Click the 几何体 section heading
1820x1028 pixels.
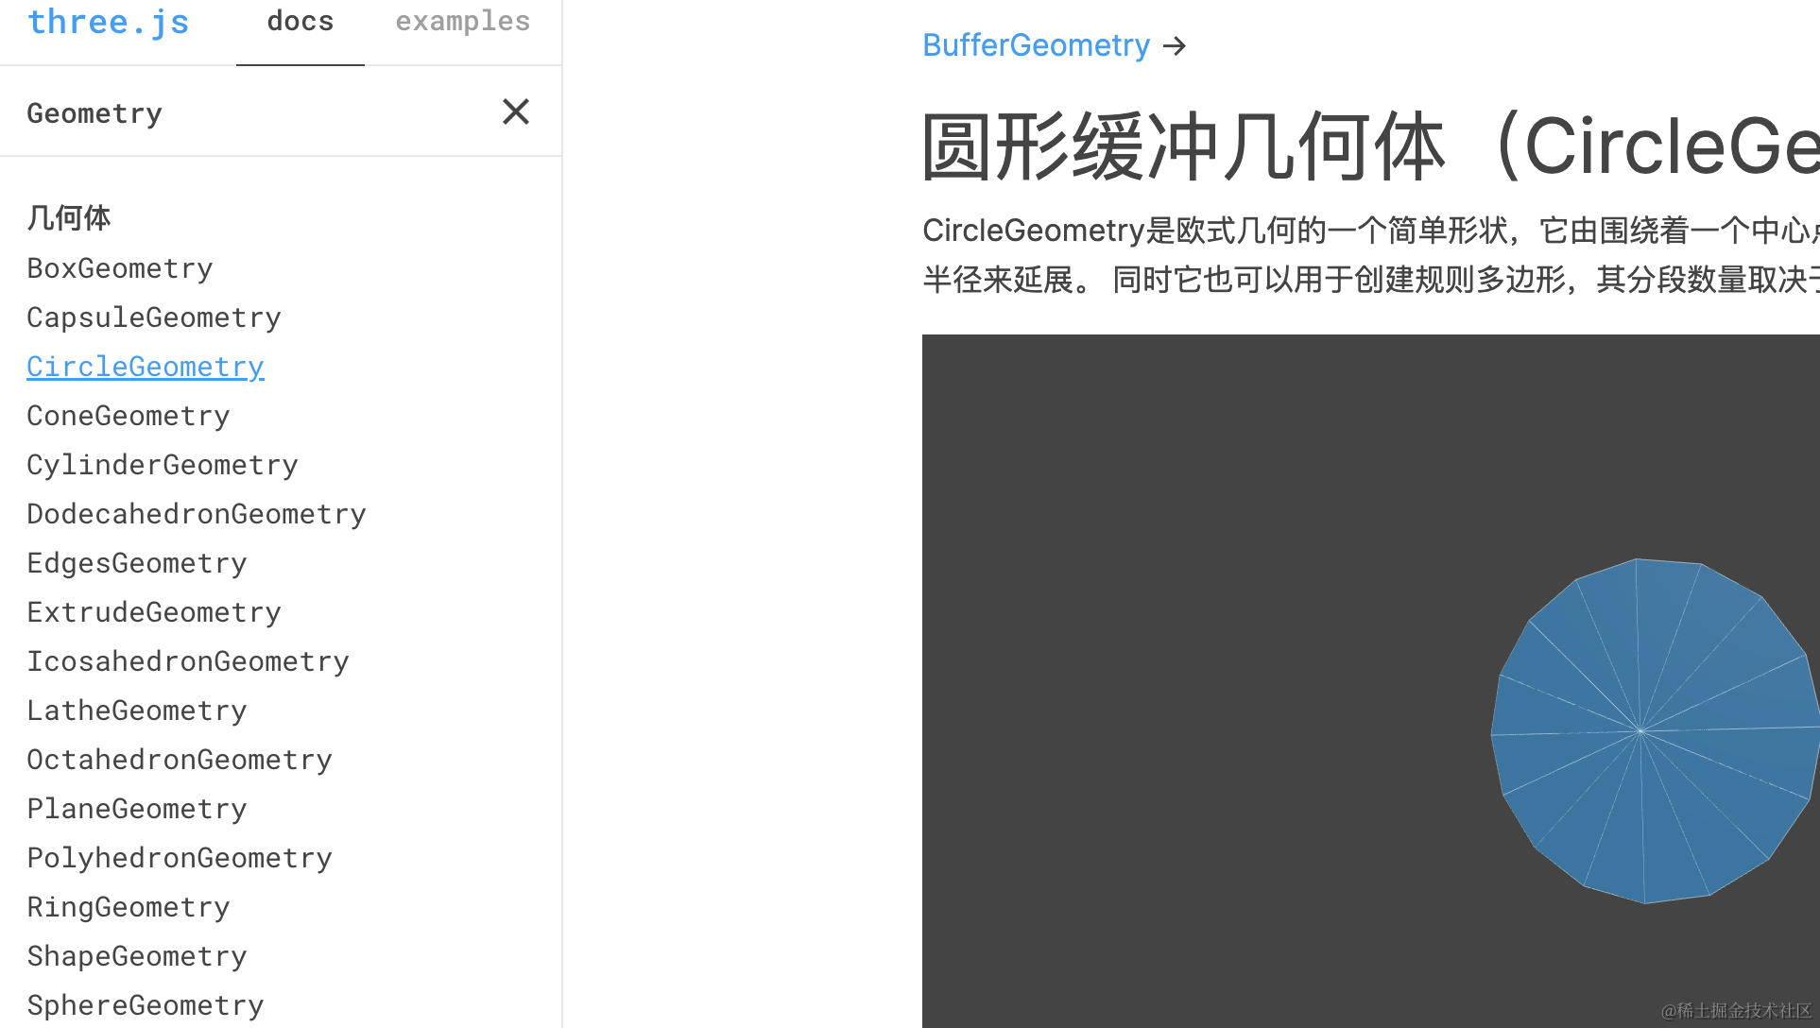click(69, 218)
